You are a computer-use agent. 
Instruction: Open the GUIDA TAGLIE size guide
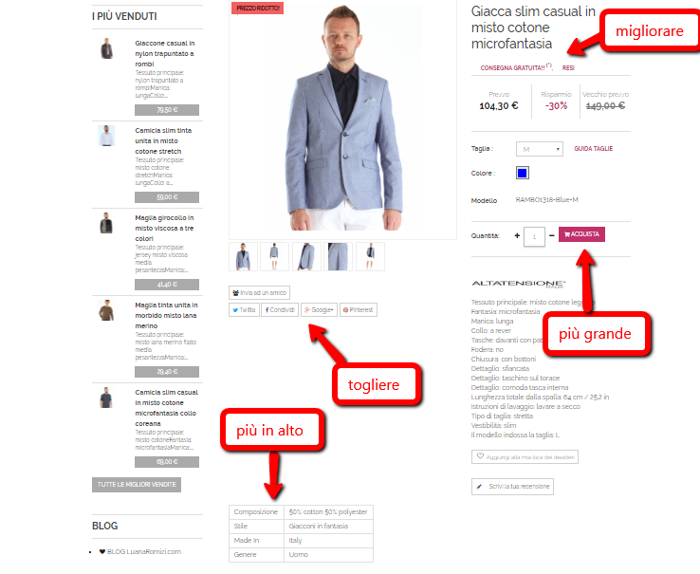pos(594,149)
